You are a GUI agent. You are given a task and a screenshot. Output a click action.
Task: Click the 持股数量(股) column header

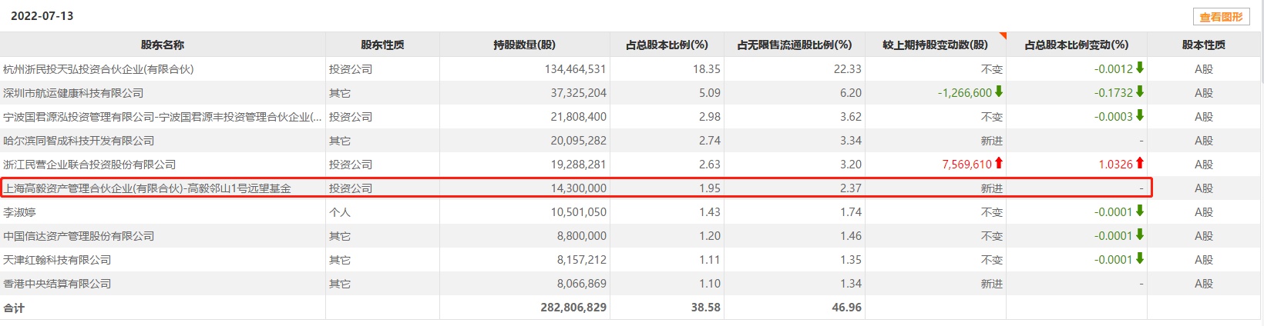click(x=524, y=45)
